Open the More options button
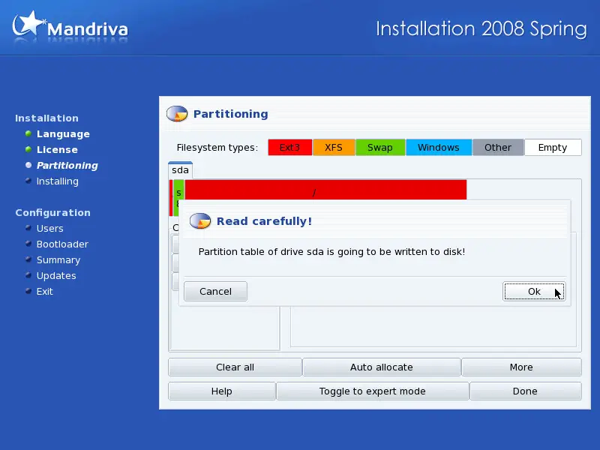 pos(521,367)
